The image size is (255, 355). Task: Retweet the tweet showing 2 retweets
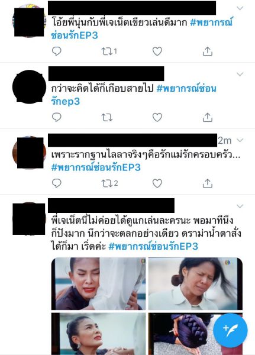pyautogui.click(x=109, y=183)
